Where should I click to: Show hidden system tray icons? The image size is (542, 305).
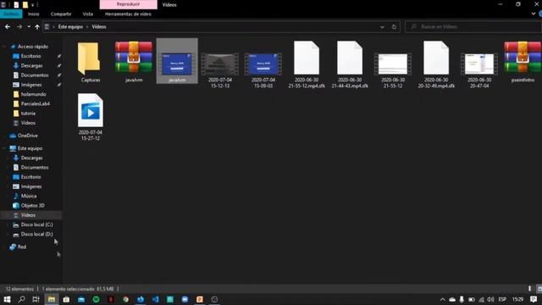point(443,299)
